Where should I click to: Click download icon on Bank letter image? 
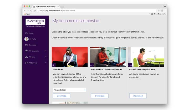pyautogui.click(x=54, y=65)
